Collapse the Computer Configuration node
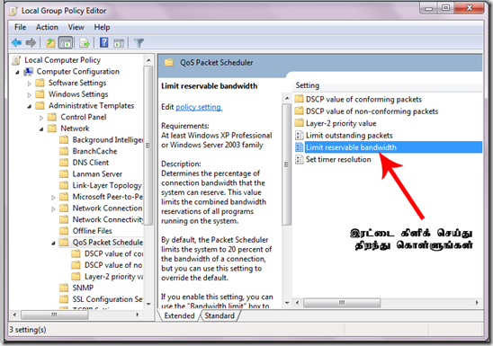 point(17,72)
